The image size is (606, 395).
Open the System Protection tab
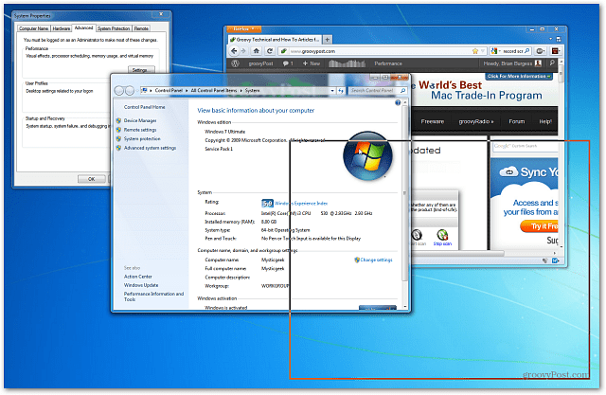[114, 28]
